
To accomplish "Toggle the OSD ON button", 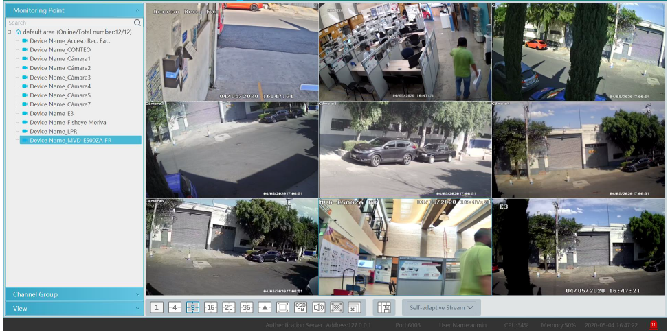I will pyautogui.click(x=300, y=307).
